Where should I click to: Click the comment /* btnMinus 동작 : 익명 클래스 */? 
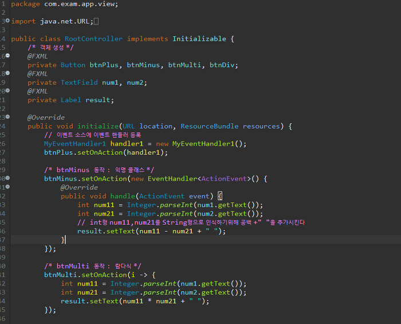99,170
